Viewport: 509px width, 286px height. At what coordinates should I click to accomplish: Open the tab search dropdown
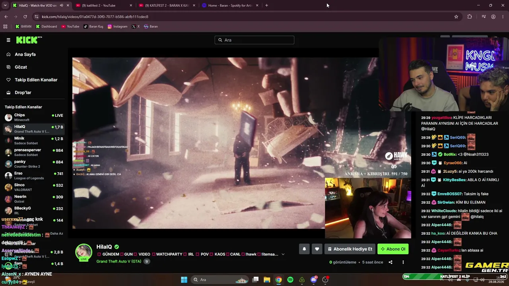[5, 6]
